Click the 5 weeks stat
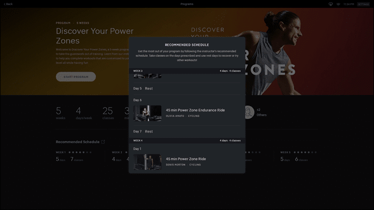Screen dimensions: 374x210 click(x=60, y=113)
